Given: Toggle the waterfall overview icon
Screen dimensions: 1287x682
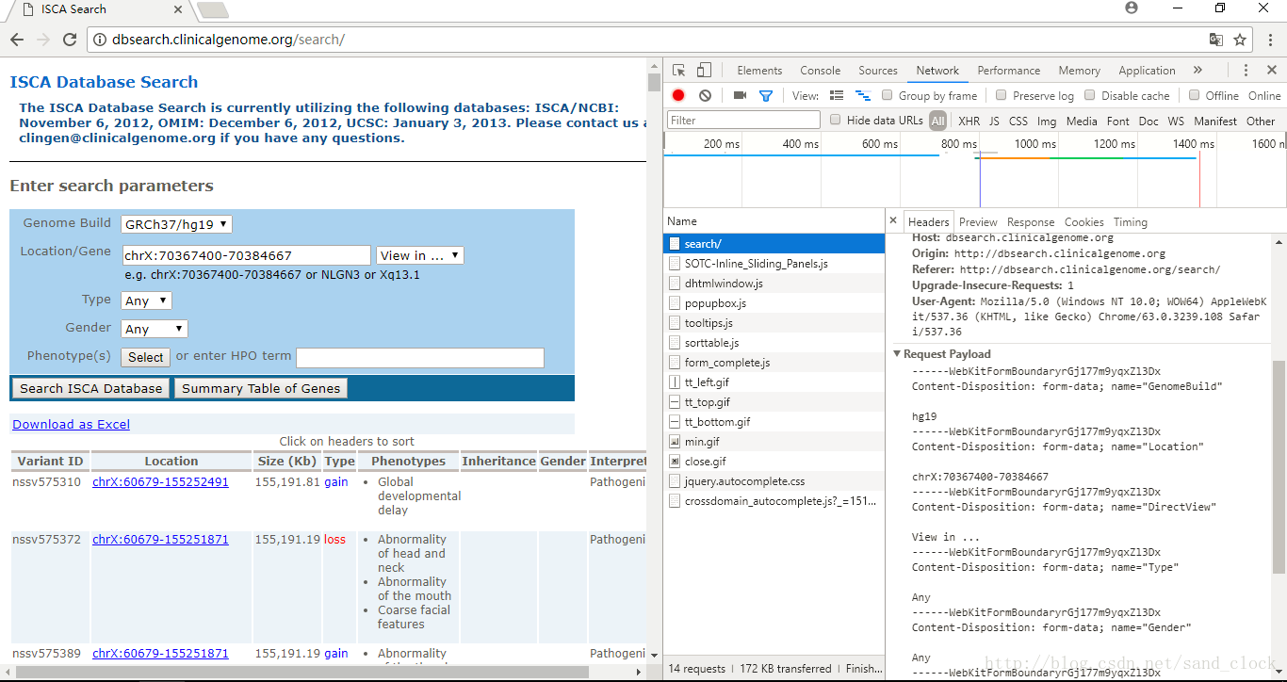Looking at the screenshot, I should [x=862, y=95].
